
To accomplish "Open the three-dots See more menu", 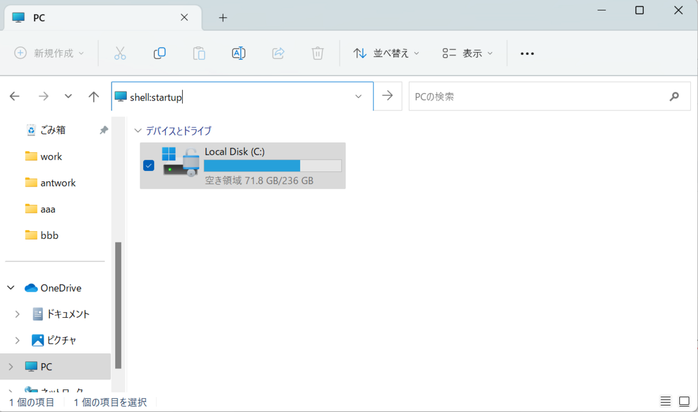I will coord(527,53).
